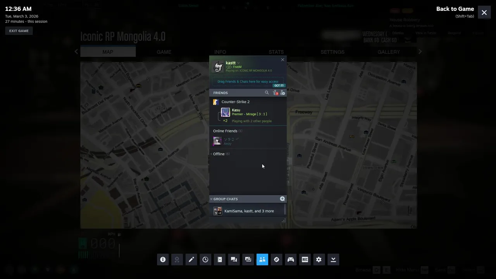Click the EXIT GAME button
Viewport: 496px width, 279px height.
[x=19, y=31]
